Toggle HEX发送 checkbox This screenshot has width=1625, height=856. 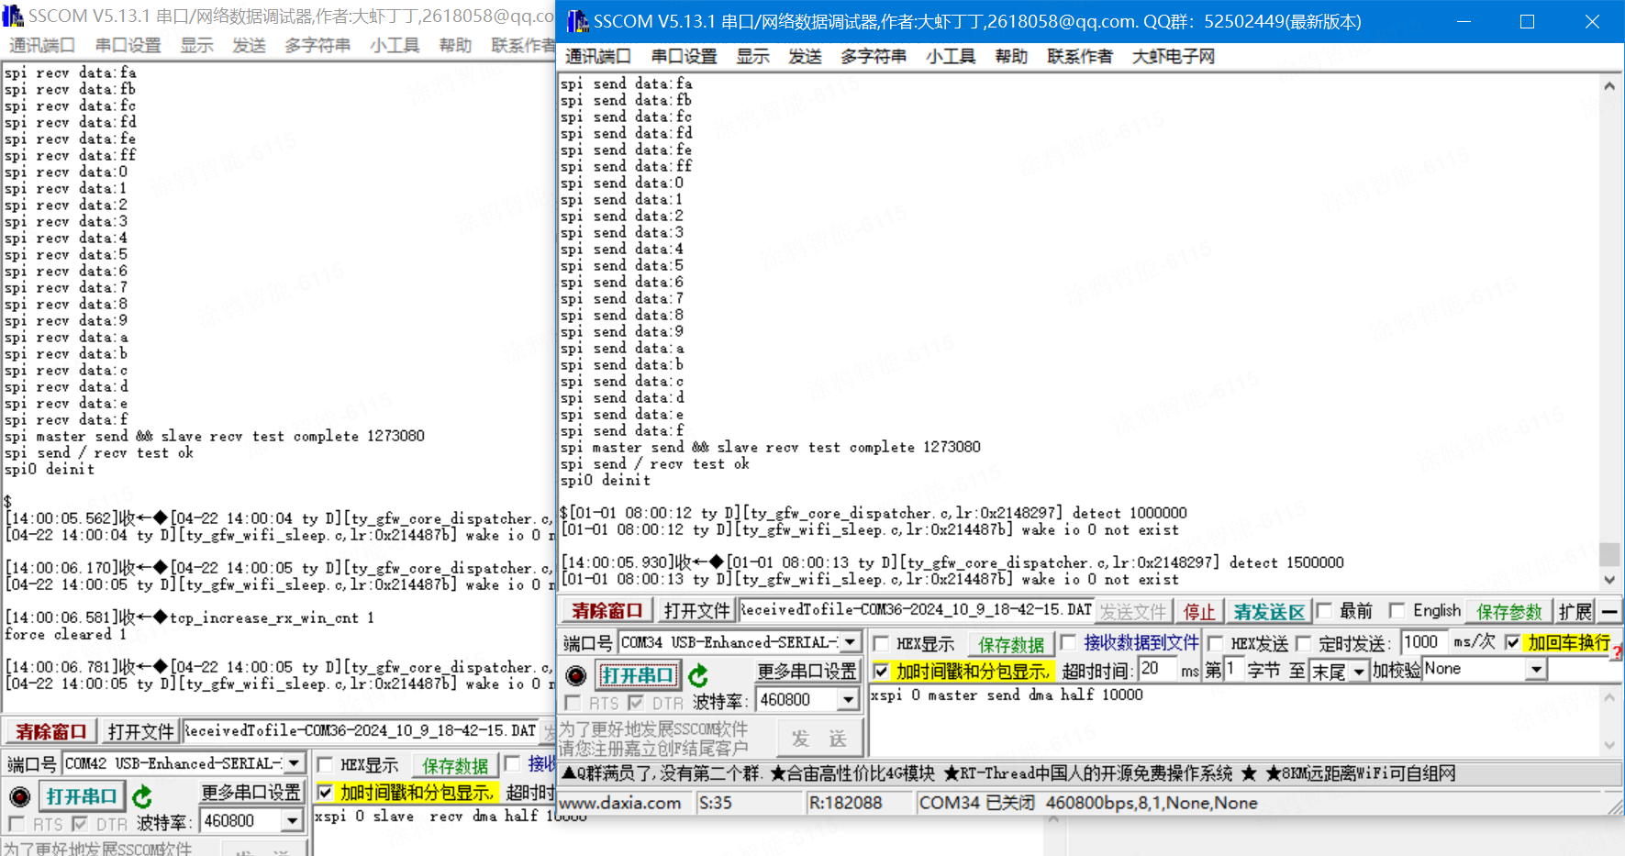[1216, 643]
